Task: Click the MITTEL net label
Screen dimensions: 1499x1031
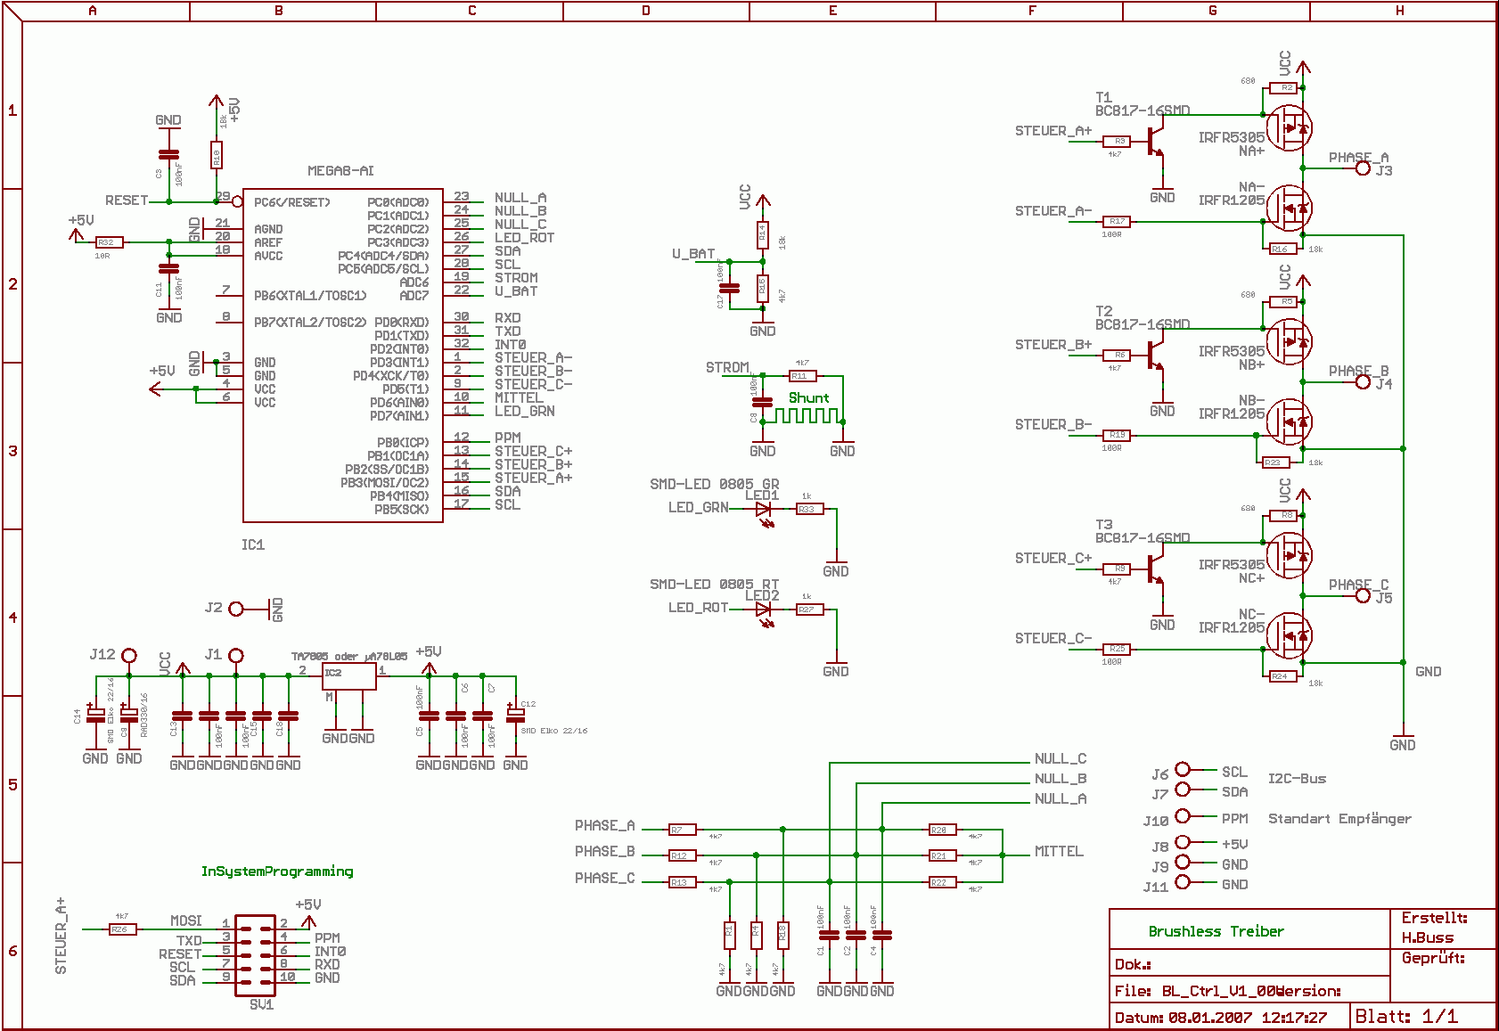Action: click(x=1059, y=852)
